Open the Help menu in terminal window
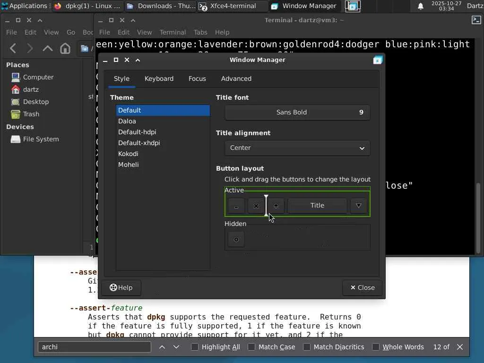This screenshot has width=484, height=363. 222,33
